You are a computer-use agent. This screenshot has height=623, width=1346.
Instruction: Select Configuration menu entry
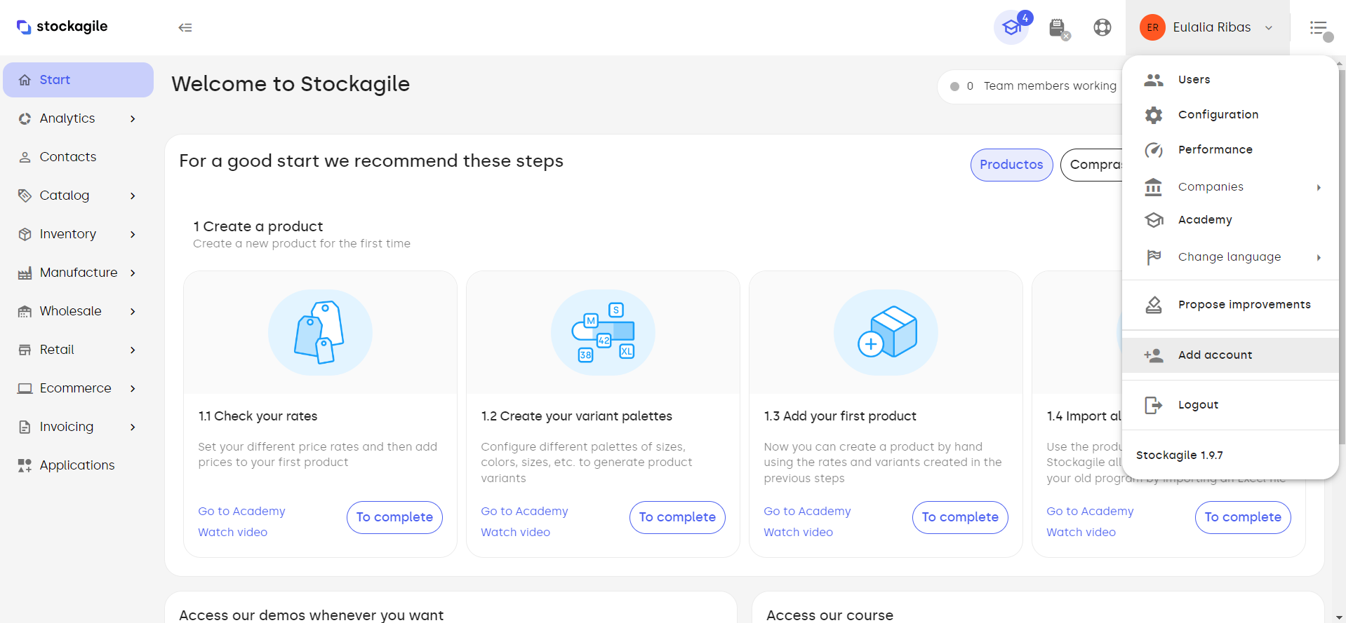[x=1230, y=115]
